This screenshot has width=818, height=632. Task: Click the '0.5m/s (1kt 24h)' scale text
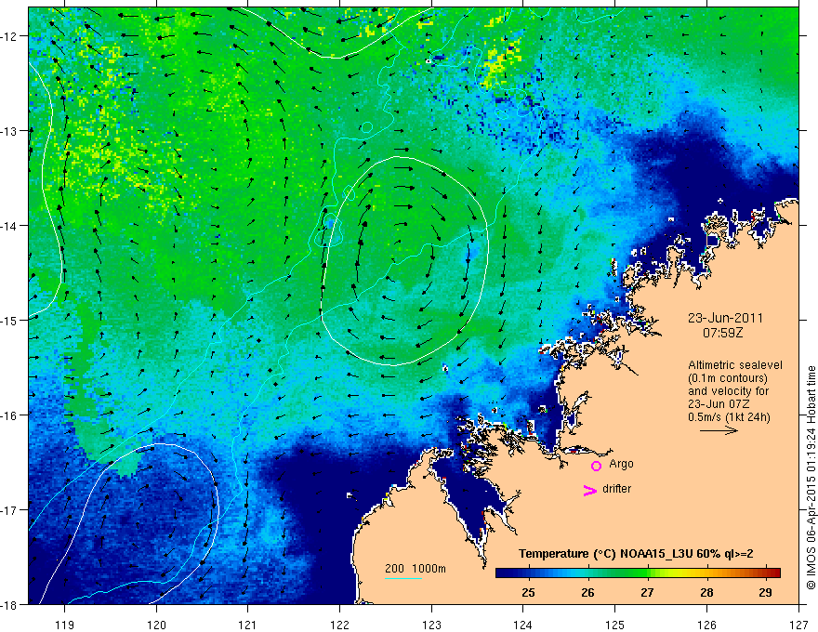click(729, 417)
